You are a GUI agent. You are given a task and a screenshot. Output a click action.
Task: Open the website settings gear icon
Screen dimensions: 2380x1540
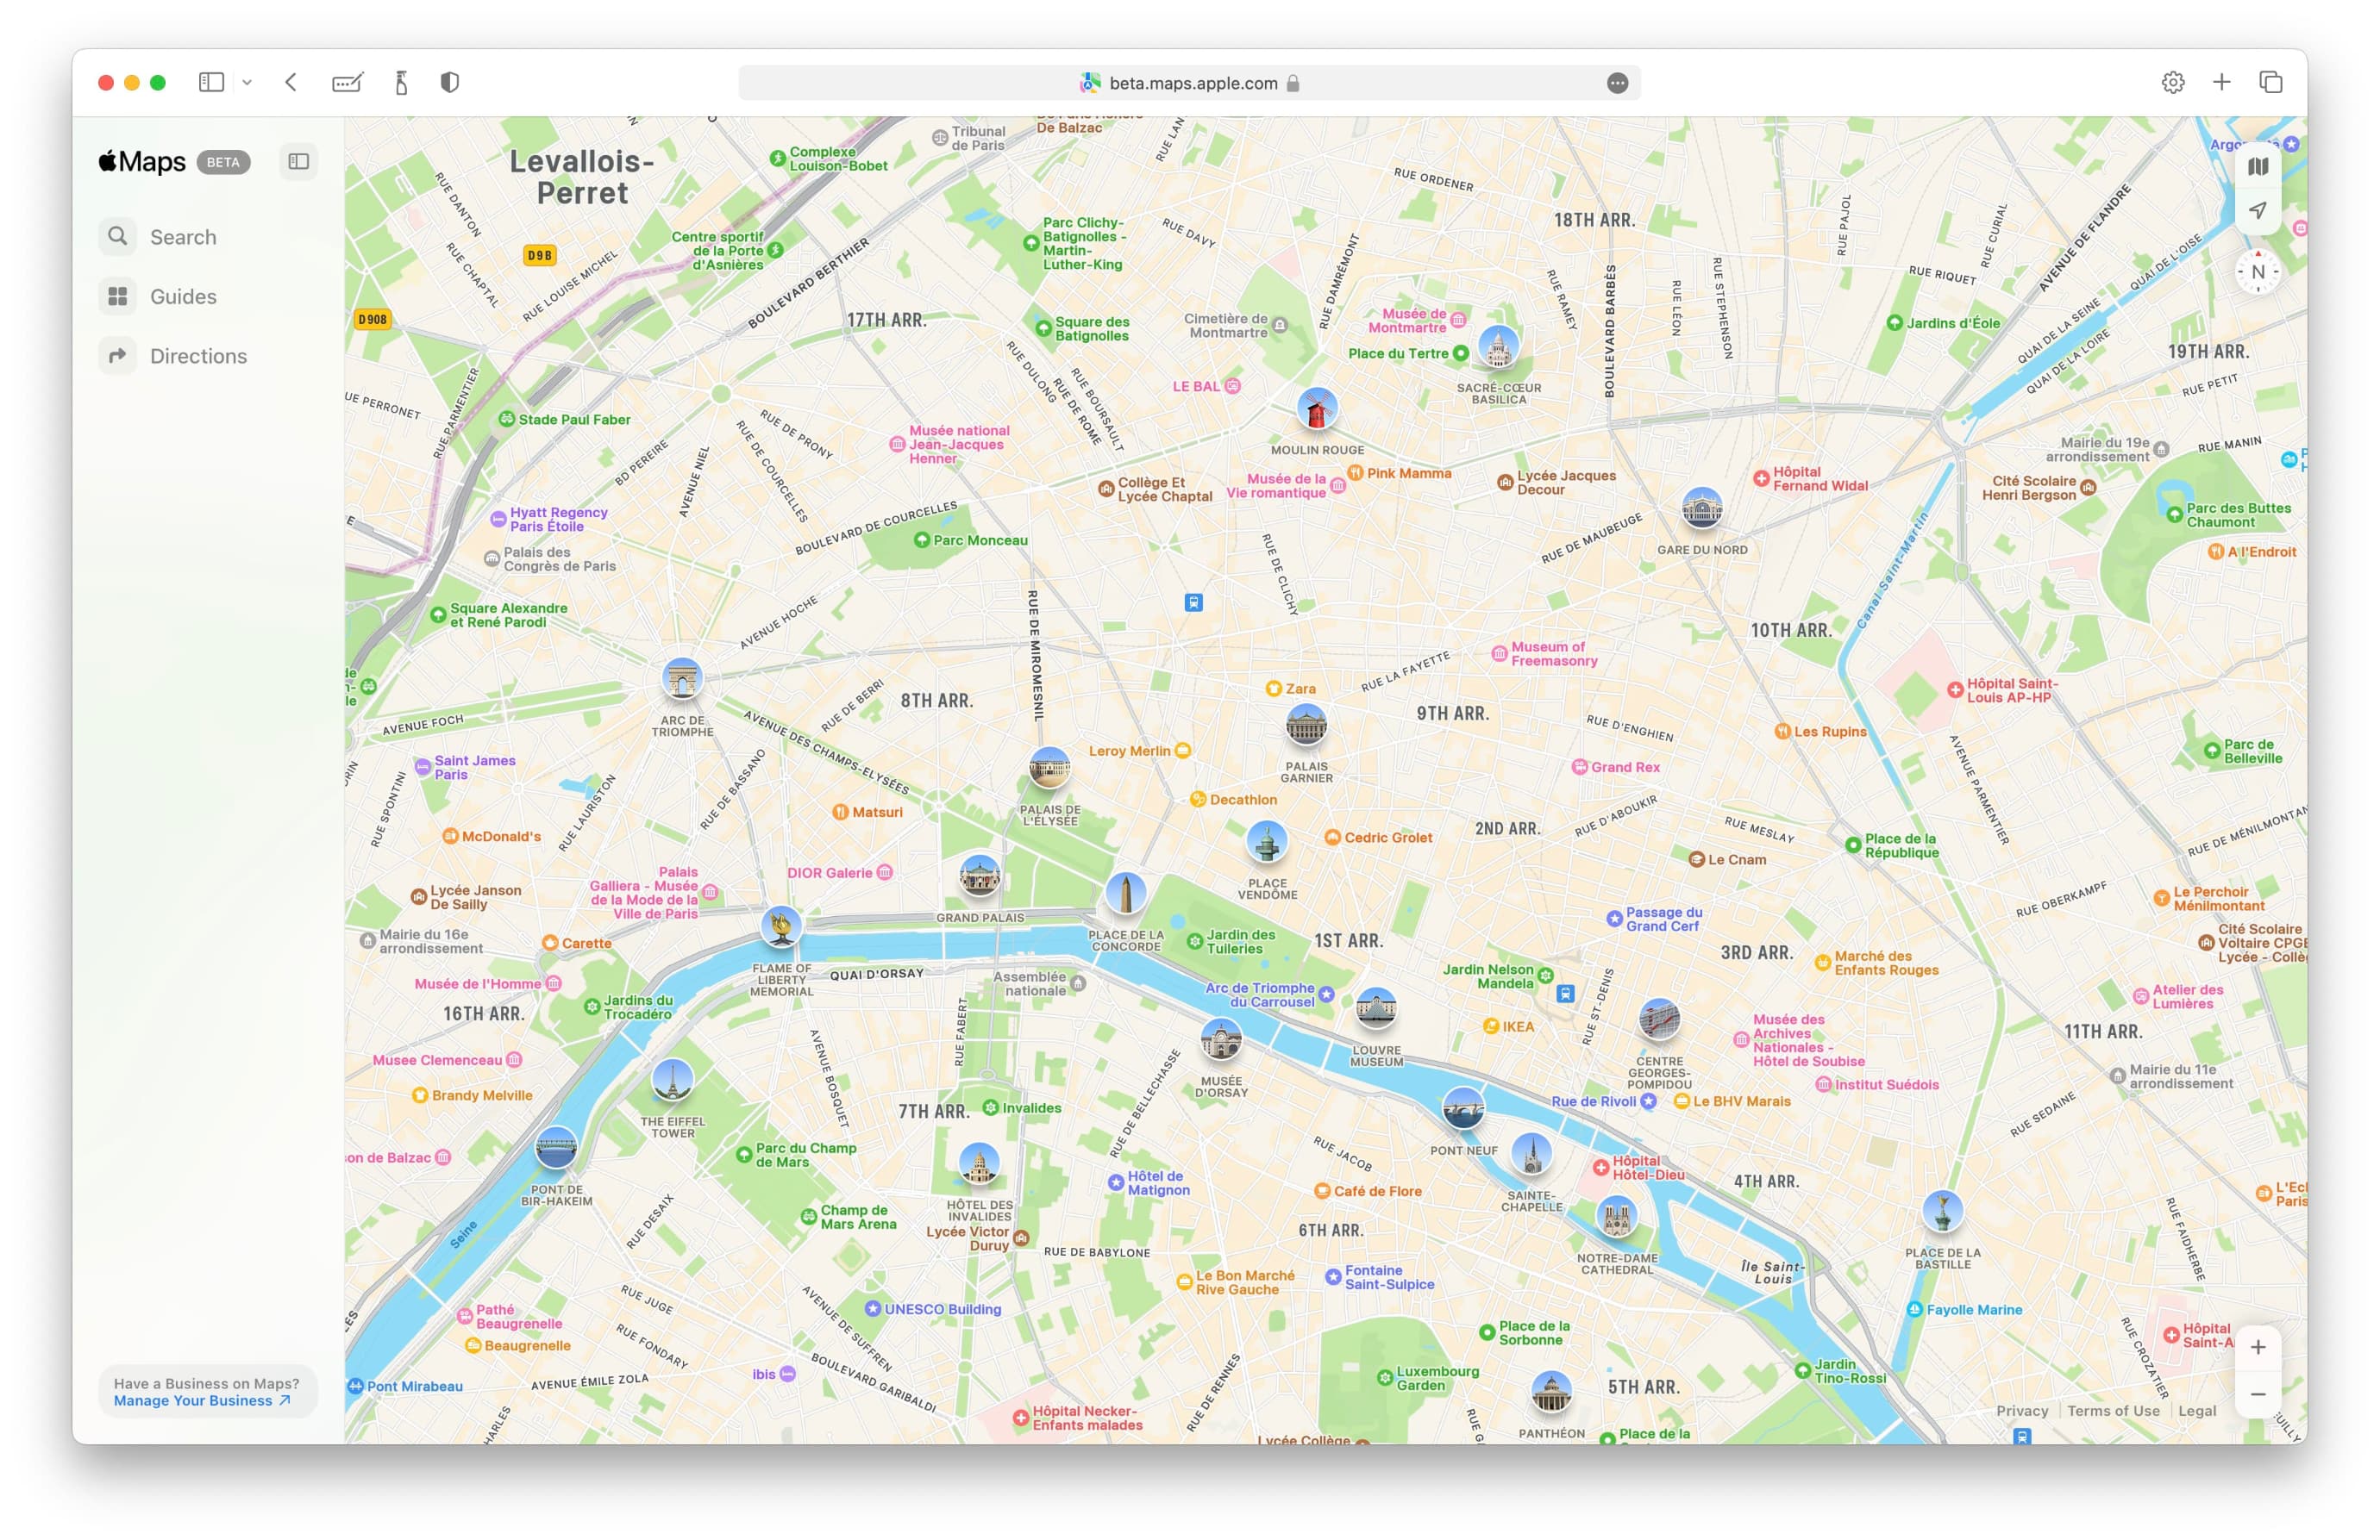(x=2173, y=83)
